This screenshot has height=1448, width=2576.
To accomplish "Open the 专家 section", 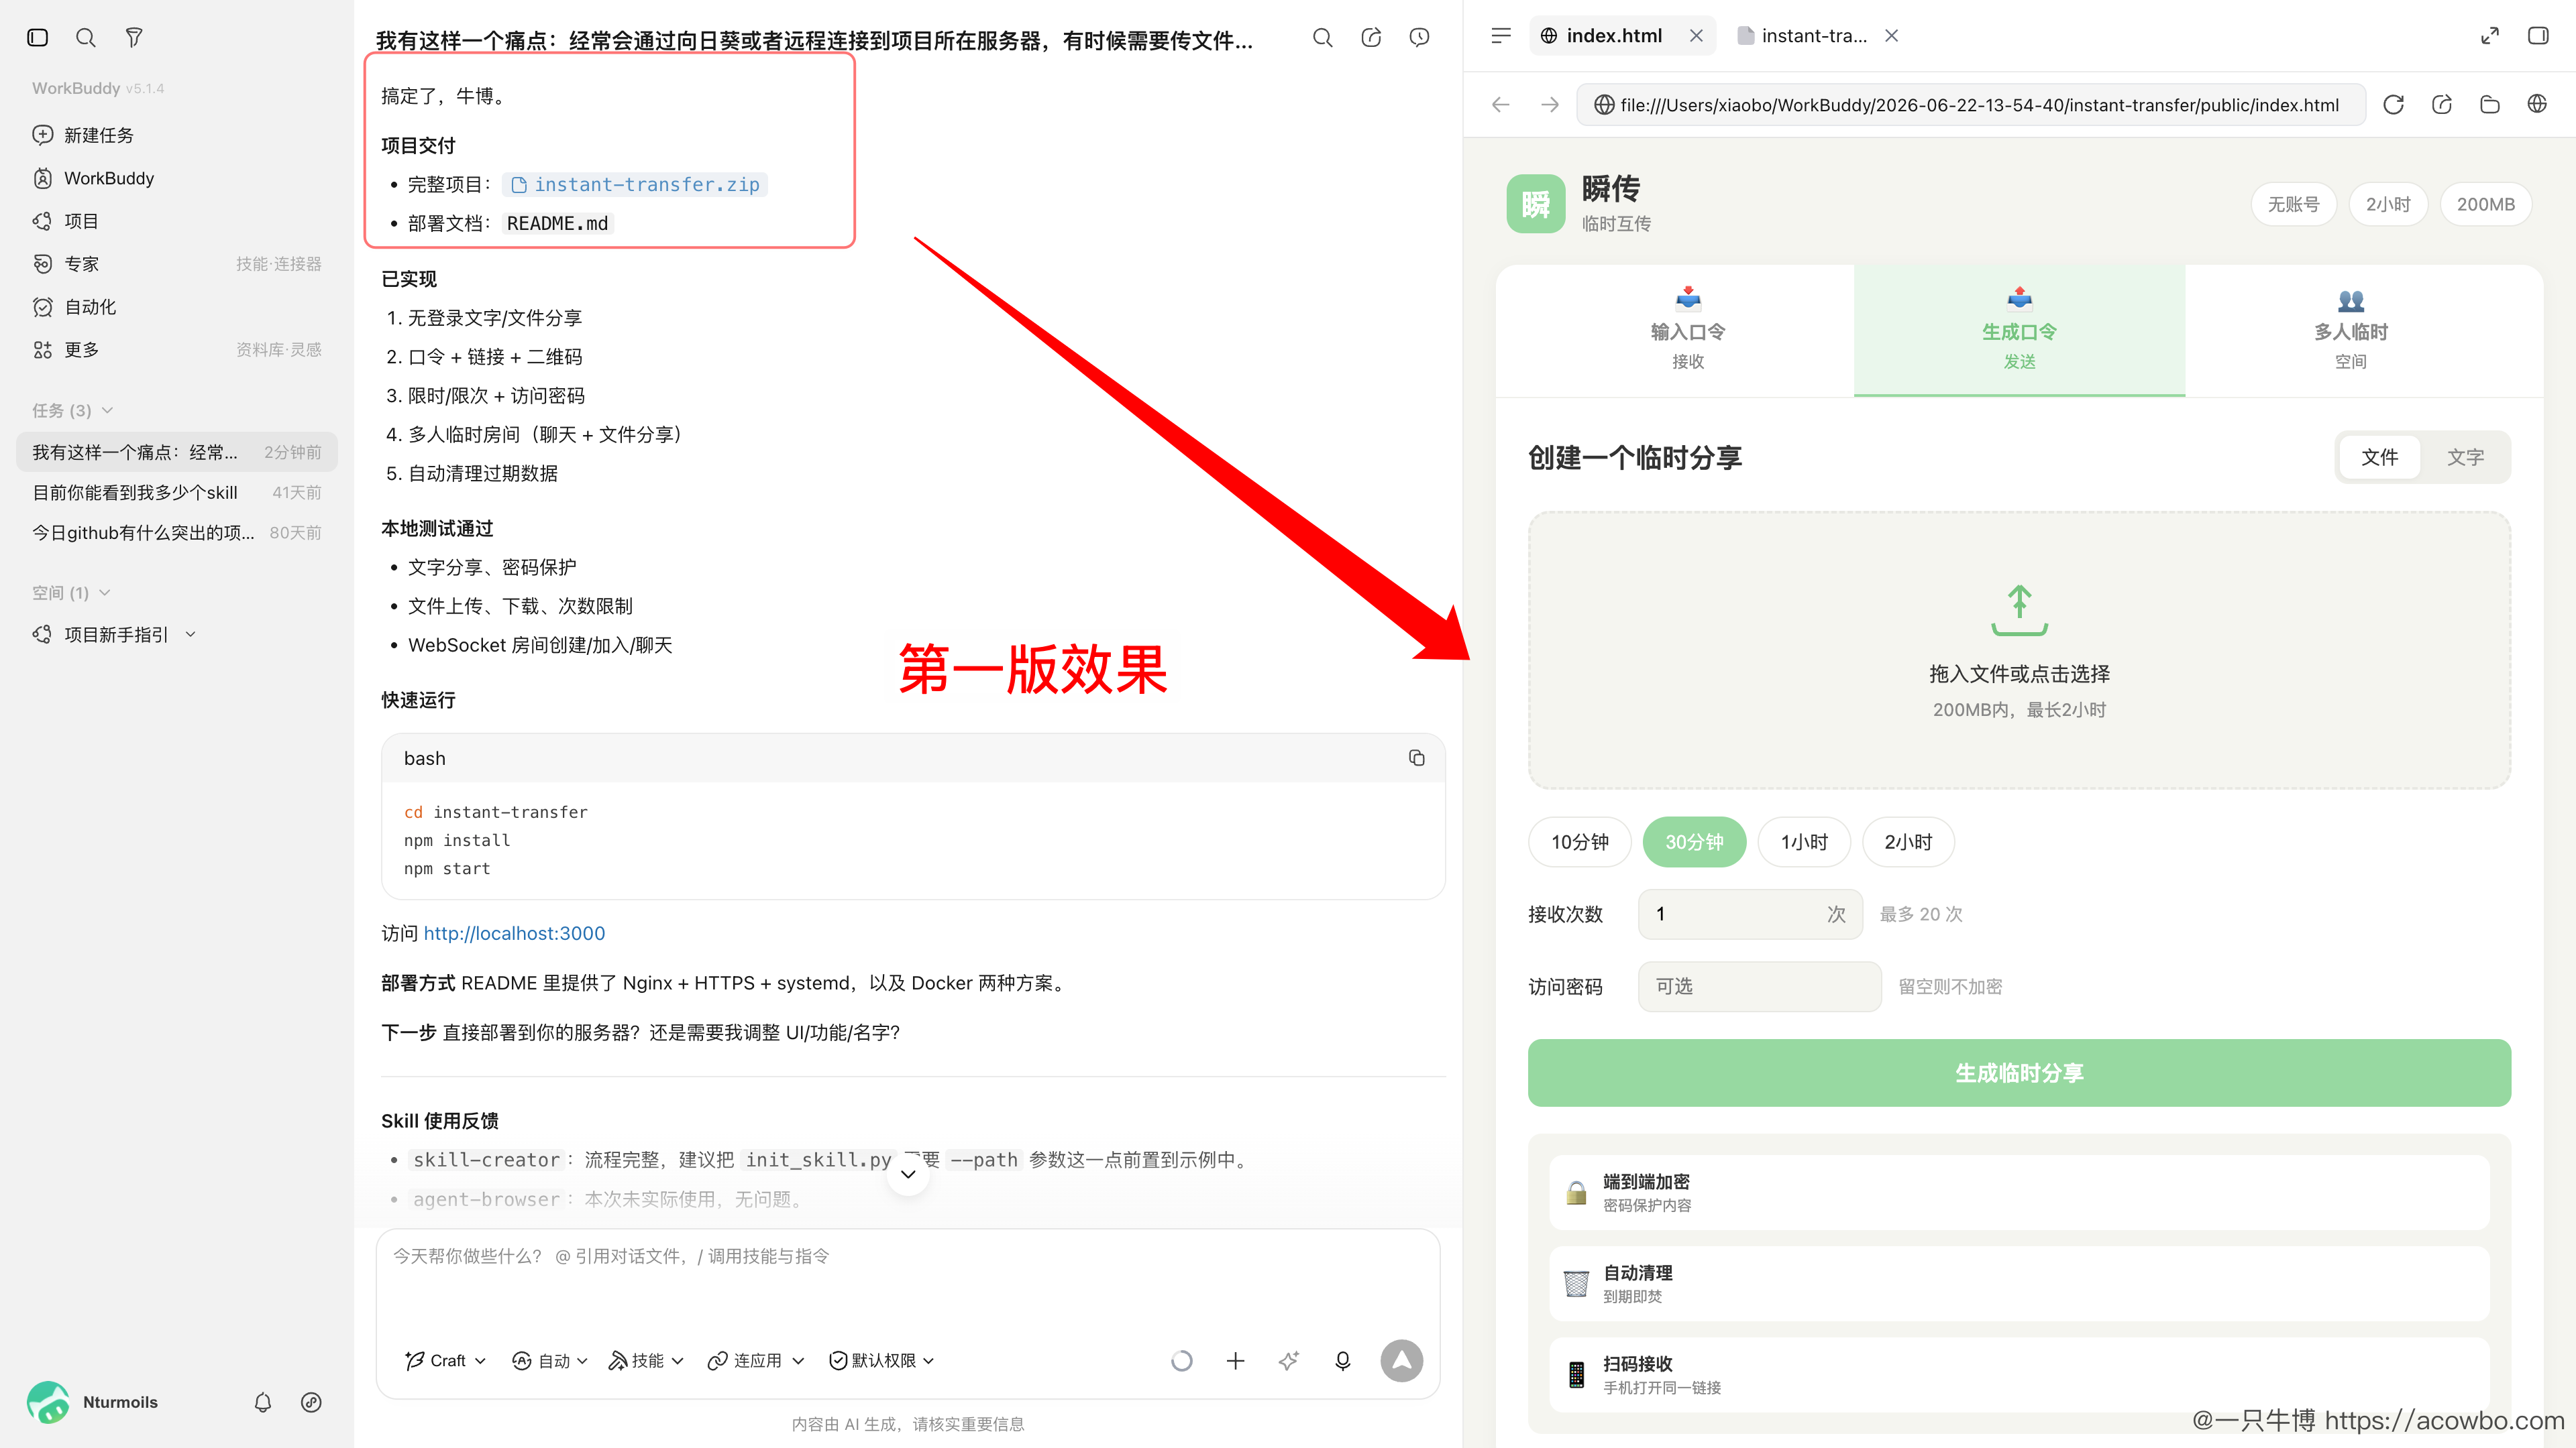I will point(176,264).
